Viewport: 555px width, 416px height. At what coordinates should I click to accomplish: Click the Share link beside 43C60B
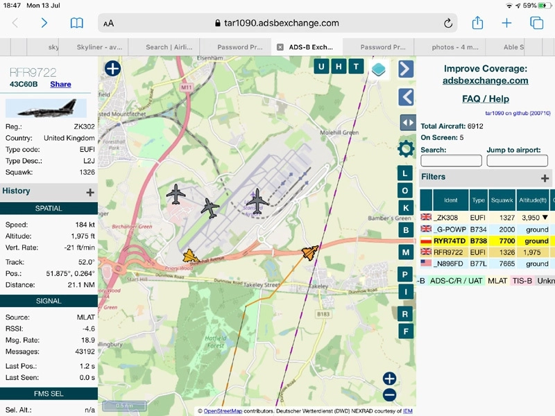[x=60, y=85]
